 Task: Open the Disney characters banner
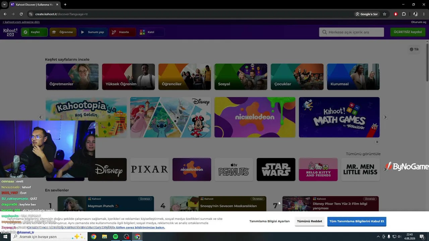pos(171,117)
